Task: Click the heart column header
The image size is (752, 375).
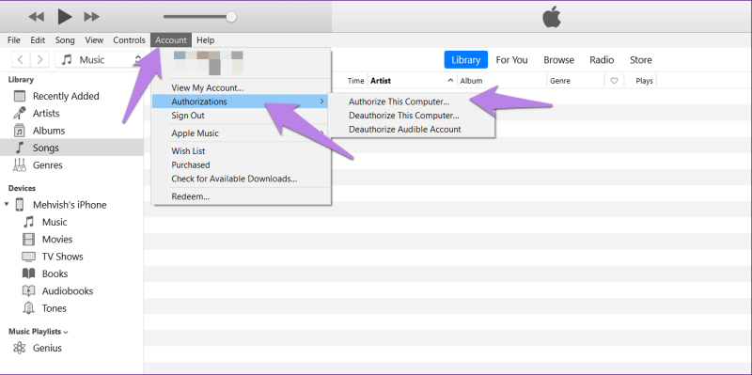Action: click(614, 81)
